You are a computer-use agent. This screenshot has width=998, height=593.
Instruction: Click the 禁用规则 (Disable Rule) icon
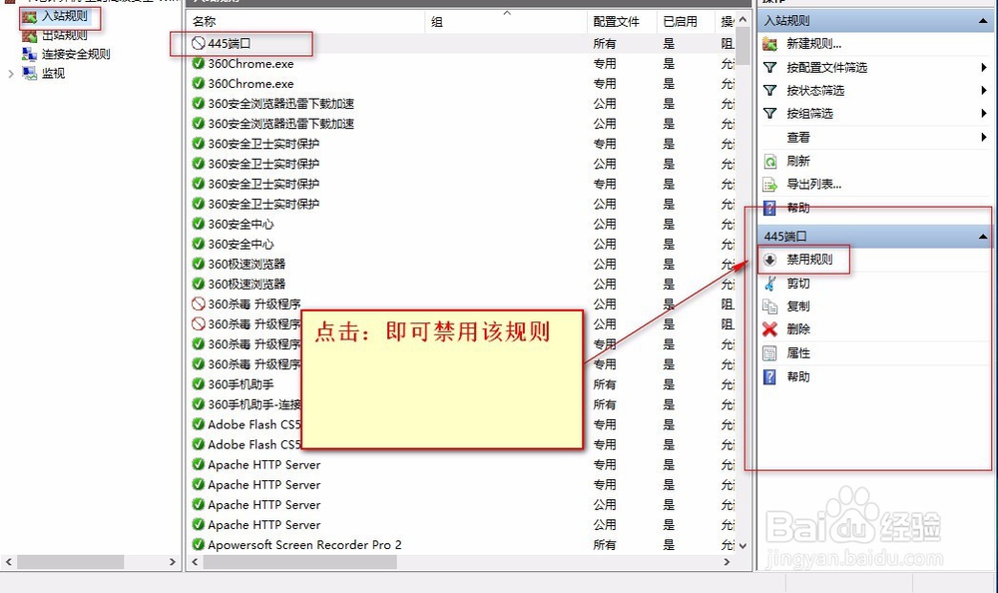click(x=768, y=258)
